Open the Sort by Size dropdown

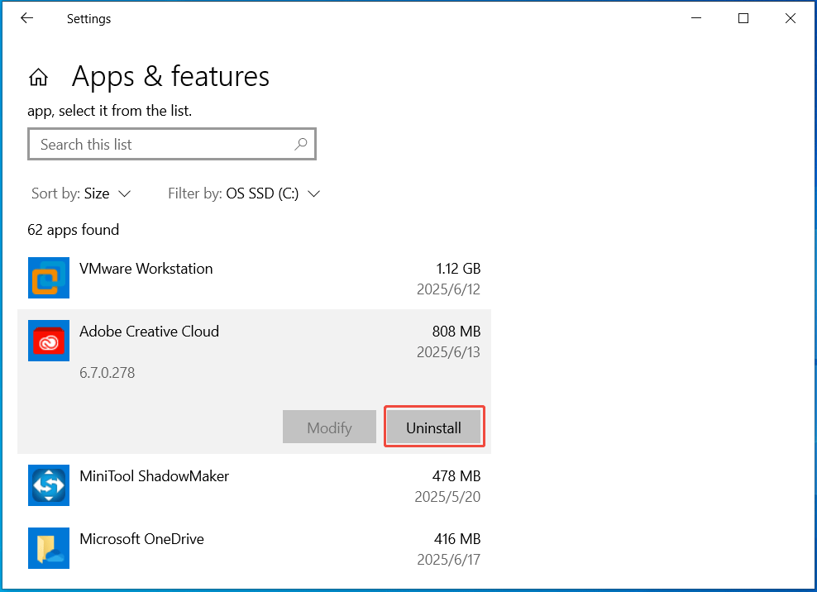click(x=81, y=193)
